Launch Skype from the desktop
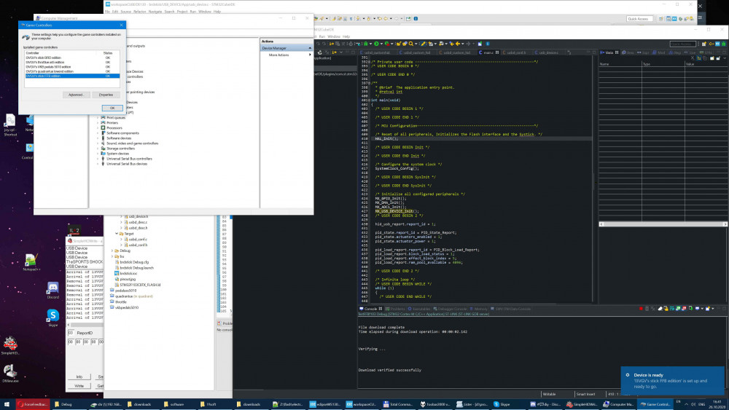 coord(52,315)
